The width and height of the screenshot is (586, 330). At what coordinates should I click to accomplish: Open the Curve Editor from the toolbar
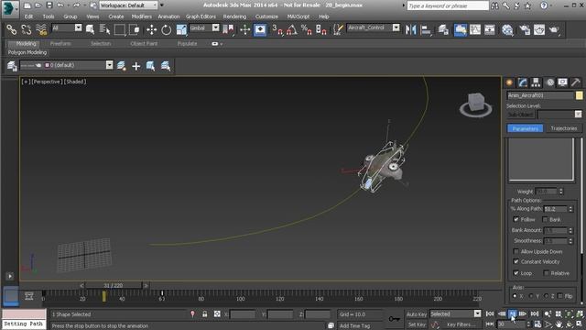(475, 29)
